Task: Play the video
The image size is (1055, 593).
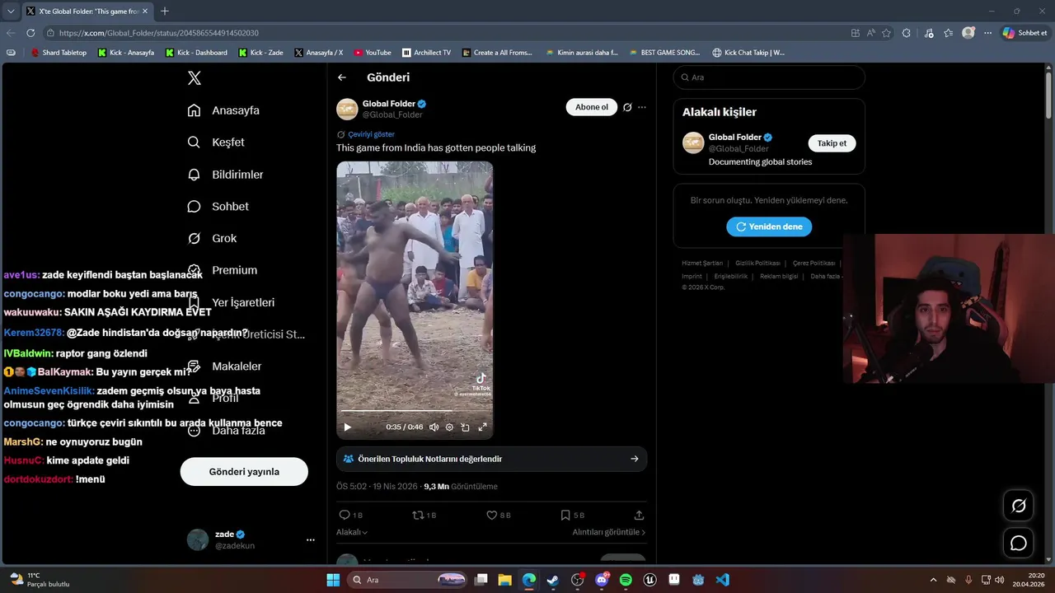Action: 347,427
